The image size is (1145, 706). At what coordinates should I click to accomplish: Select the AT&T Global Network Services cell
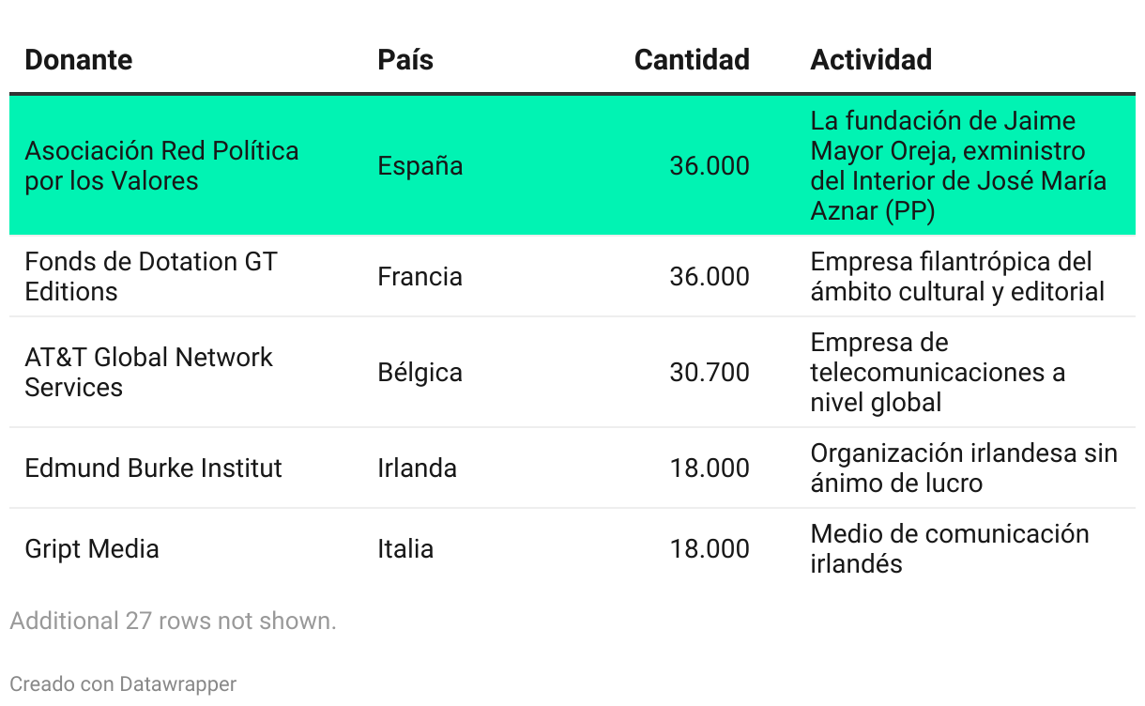click(148, 372)
